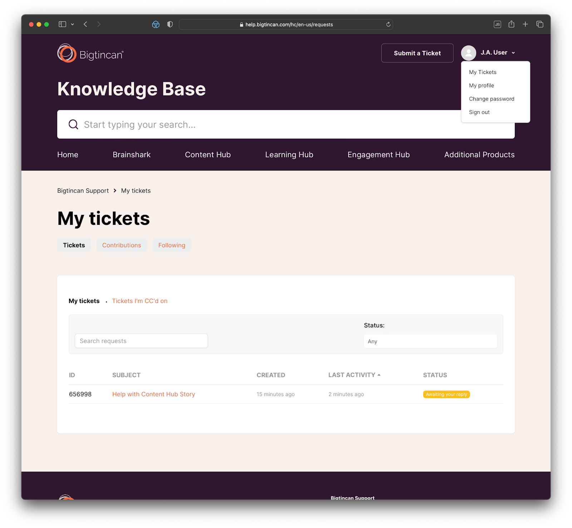
Task: Click the Search requests field
Action: point(141,341)
